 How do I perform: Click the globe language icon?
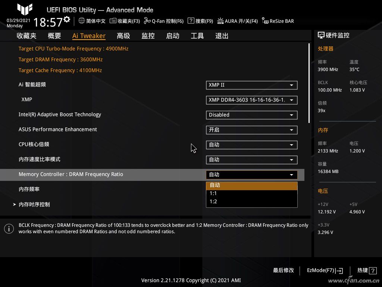click(x=82, y=21)
